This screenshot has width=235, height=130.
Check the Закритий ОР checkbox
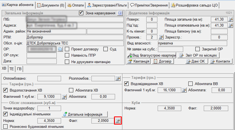tap(198, 49)
